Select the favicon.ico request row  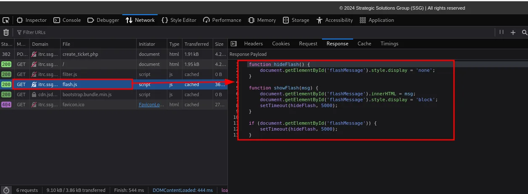114,105
